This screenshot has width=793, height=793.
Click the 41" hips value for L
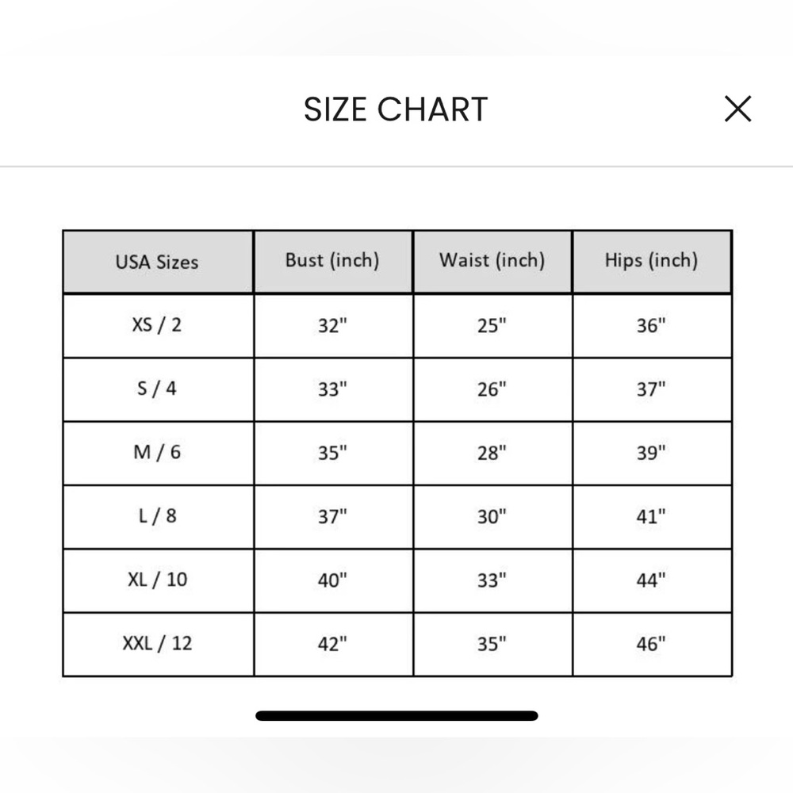pyautogui.click(x=652, y=516)
